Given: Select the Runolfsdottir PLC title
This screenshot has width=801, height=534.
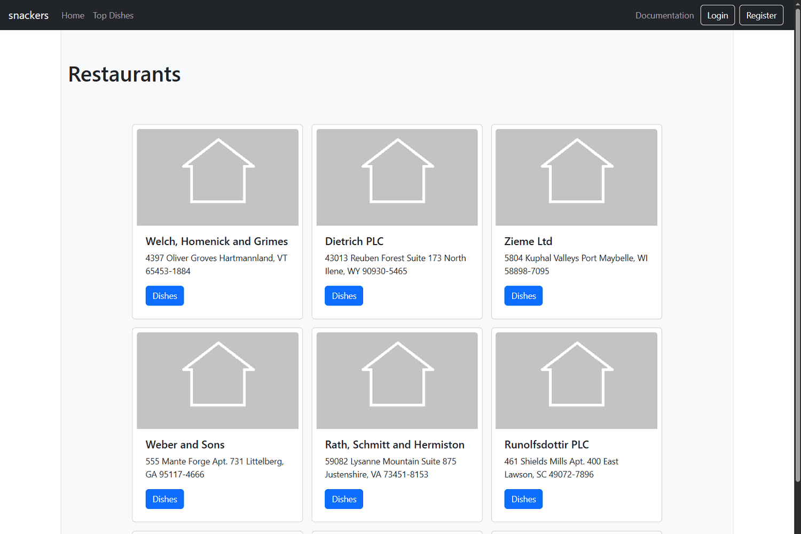Looking at the screenshot, I should click(546, 445).
